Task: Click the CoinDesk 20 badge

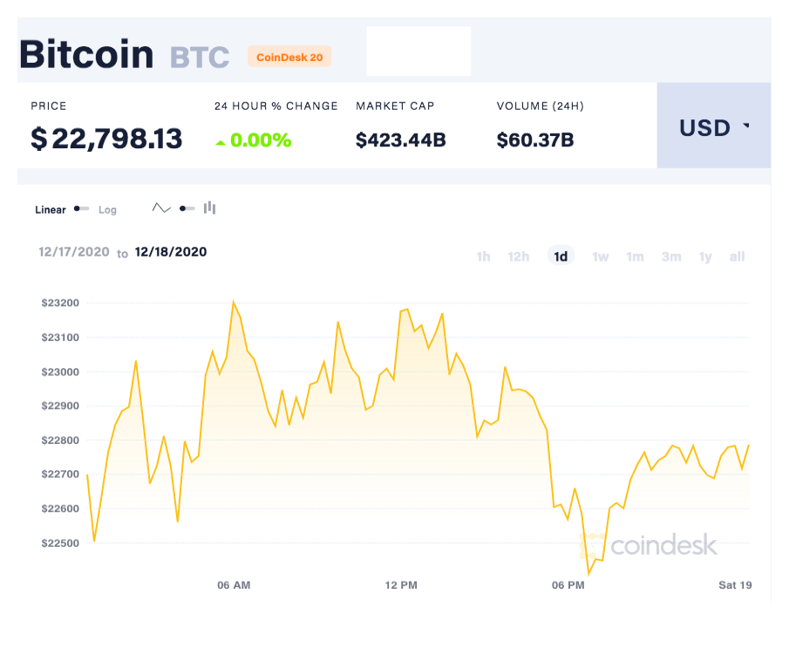Action: pos(289,58)
